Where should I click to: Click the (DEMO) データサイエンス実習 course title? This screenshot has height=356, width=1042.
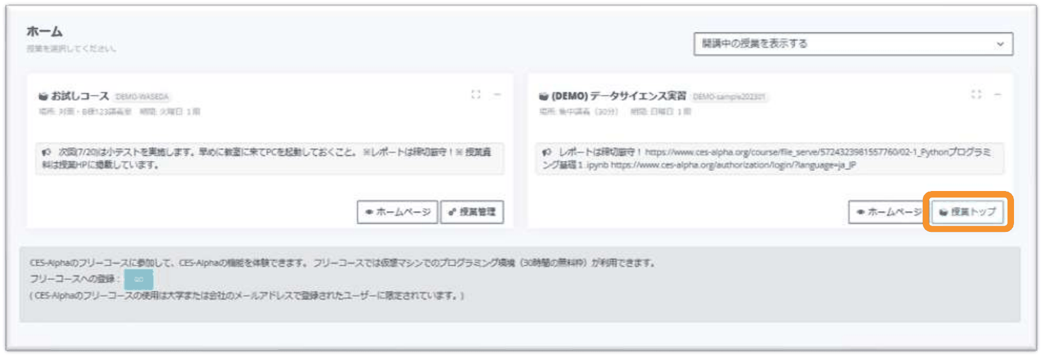pyautogui.click(x=619, y=96)
